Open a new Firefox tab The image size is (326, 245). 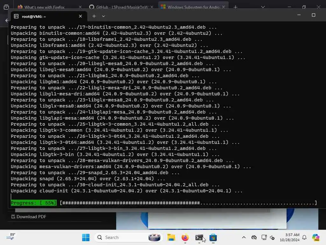[x=235, y=7]
